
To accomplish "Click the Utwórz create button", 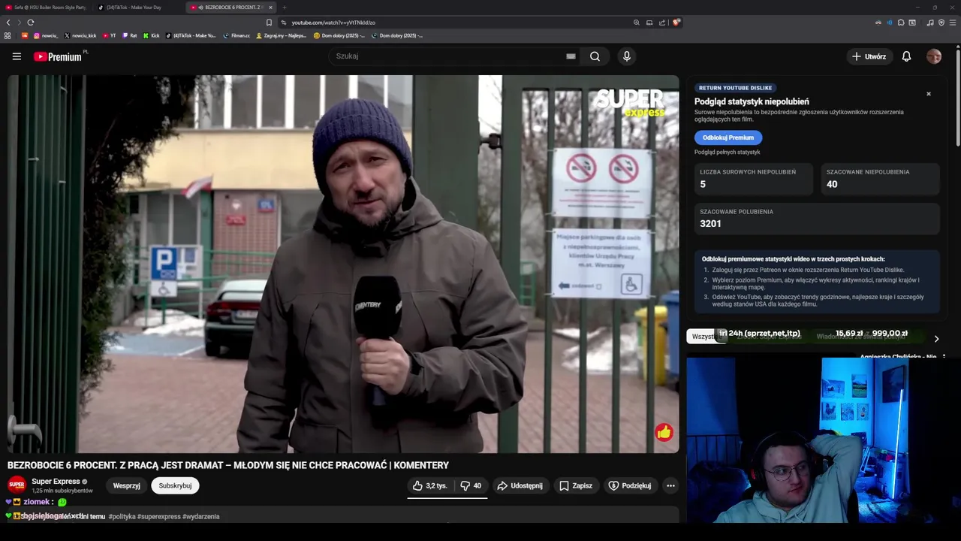I will pyautogui.click(x=869, y=56).
